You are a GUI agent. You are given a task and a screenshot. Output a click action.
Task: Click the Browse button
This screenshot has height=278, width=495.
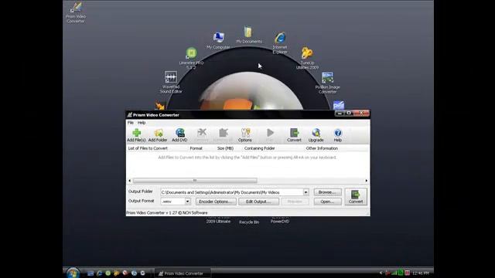click(x=327, y=192)
